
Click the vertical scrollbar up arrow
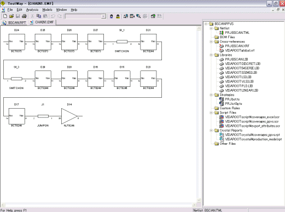(199, 28)
